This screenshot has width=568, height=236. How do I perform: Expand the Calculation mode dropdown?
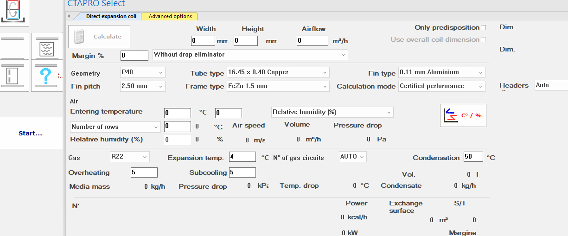click(x=441, y=86)
